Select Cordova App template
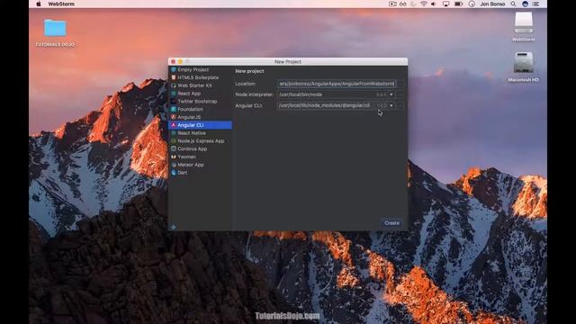The image size is (576, 324). pos(200,148)
